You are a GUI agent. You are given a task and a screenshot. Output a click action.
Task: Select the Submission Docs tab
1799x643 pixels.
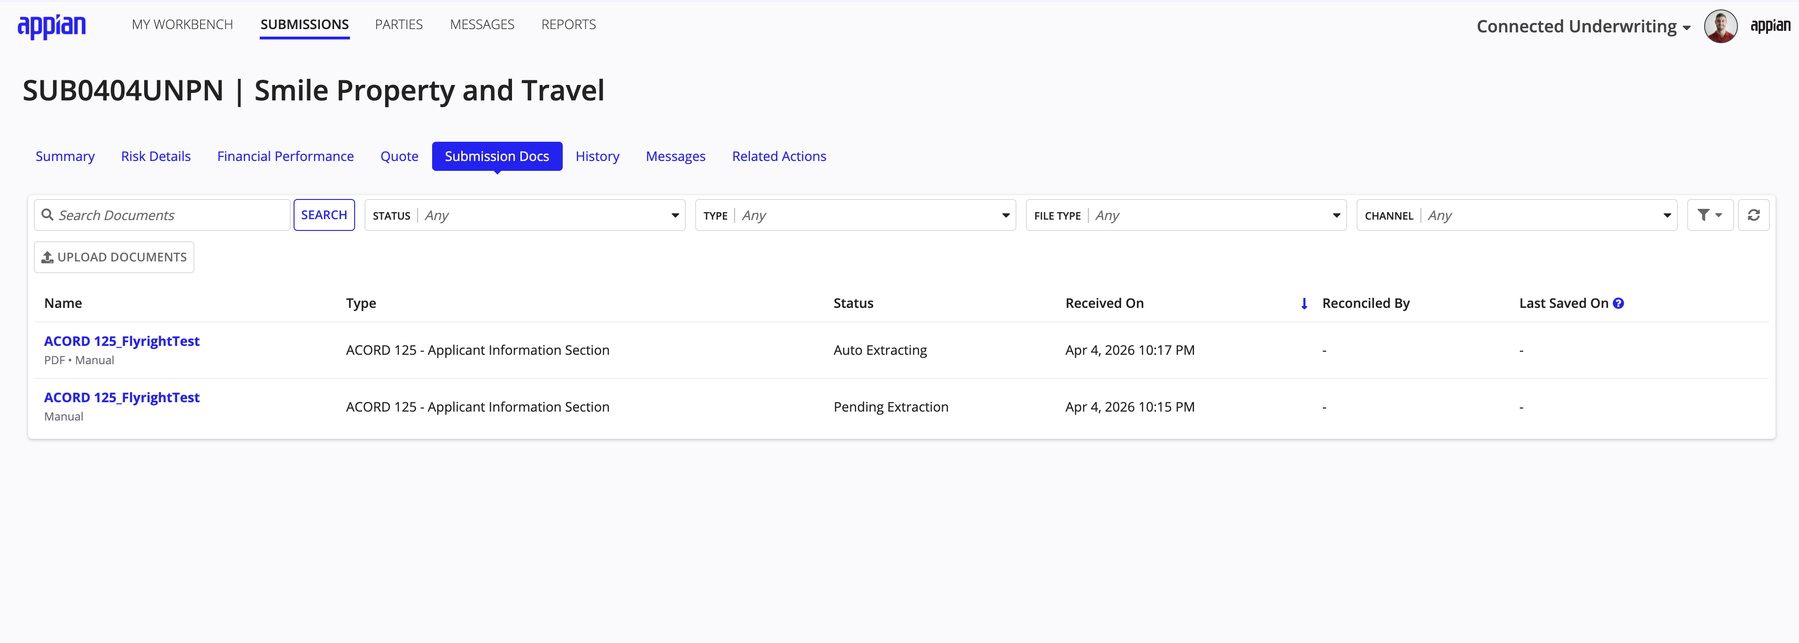[x=497, y=156]
